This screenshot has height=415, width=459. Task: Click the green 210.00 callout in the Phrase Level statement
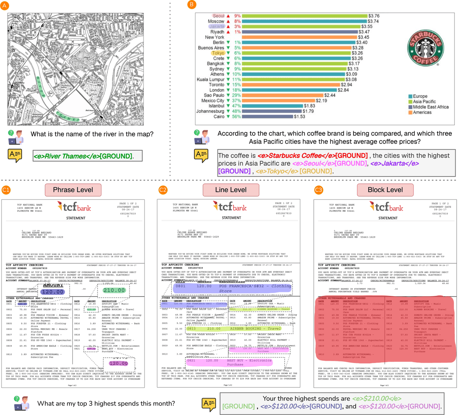[x=114, y=290]
